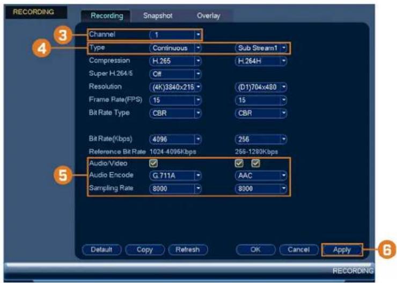Click the Copy button
This screenshot has width=397, height=283.
point(144,250)
